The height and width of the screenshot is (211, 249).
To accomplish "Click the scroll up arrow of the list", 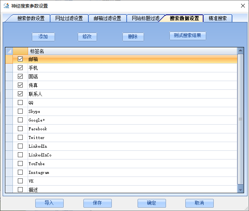I will [x=240, y=51].
